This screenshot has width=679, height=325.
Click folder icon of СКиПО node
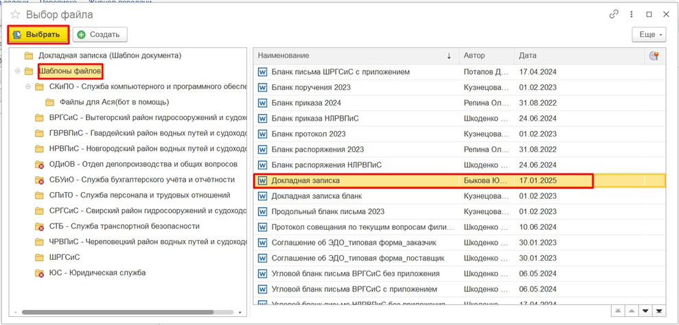pos(39,86)
